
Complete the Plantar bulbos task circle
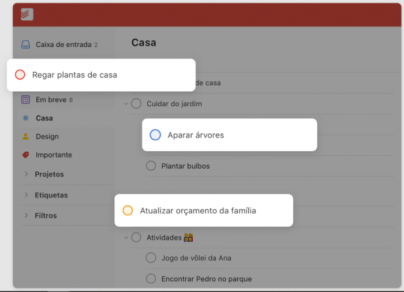[x=151, y=166]
